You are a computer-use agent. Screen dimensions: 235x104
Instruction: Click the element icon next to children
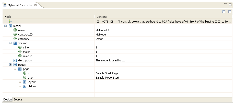click(25, 86)
